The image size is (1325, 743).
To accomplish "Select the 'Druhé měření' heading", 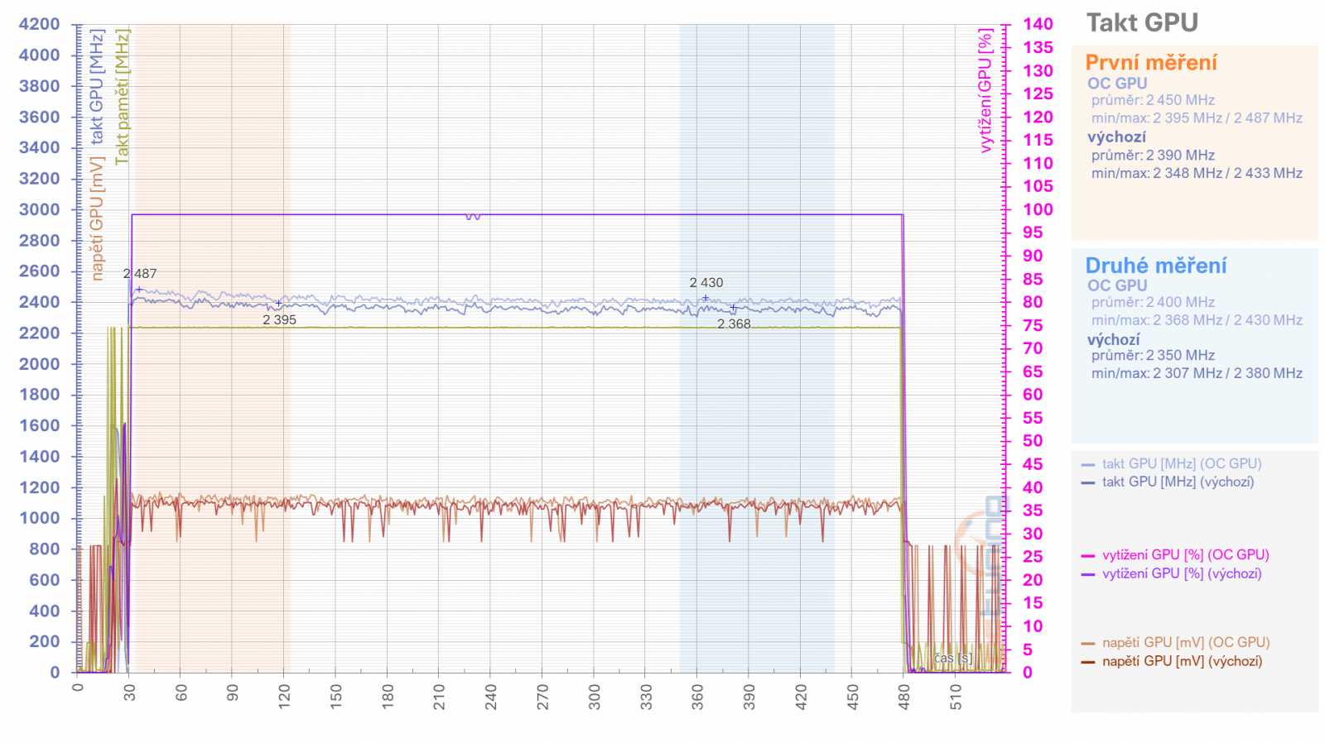I will [1156, 266].
